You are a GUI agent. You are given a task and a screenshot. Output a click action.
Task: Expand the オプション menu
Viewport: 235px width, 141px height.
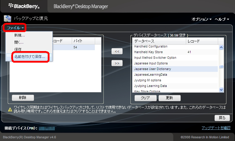[201, 19]
